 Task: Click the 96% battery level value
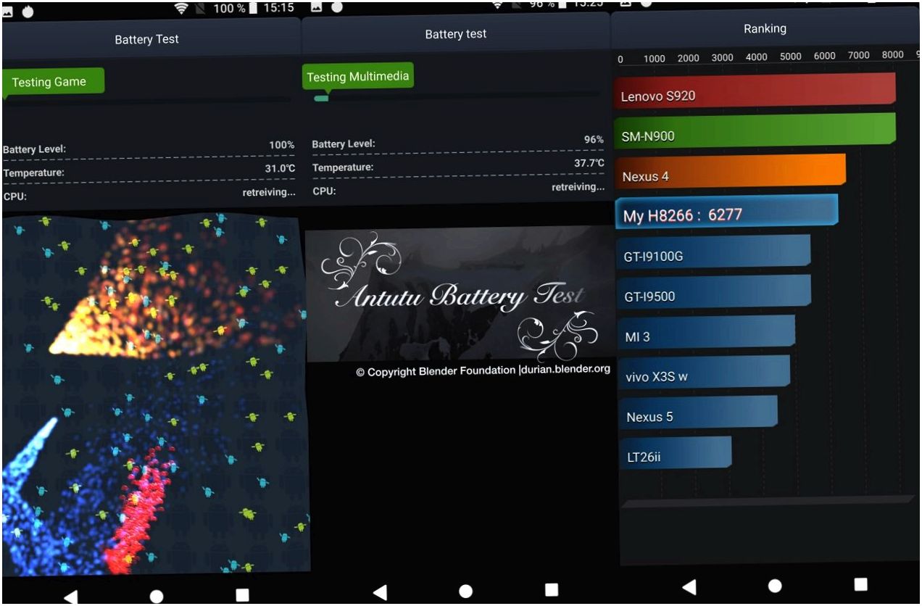[x=594, y=139]
